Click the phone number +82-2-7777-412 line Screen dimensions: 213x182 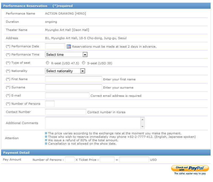tap(122, 137)
